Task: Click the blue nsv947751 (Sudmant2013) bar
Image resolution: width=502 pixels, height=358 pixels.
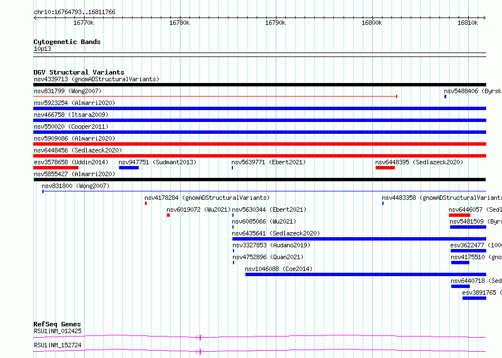Action: (x=129, y=168)
